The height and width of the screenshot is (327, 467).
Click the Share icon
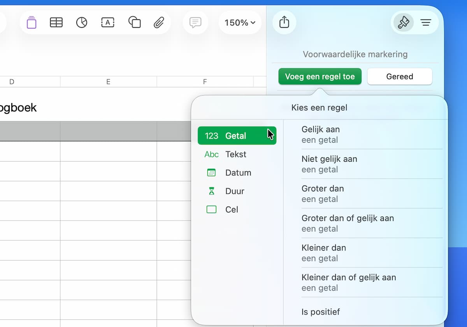(x=284, y=22)
